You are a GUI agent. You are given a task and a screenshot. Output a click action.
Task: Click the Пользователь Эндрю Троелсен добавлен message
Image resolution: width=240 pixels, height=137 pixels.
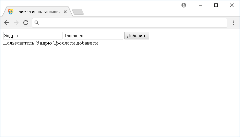tap(50, 43)
